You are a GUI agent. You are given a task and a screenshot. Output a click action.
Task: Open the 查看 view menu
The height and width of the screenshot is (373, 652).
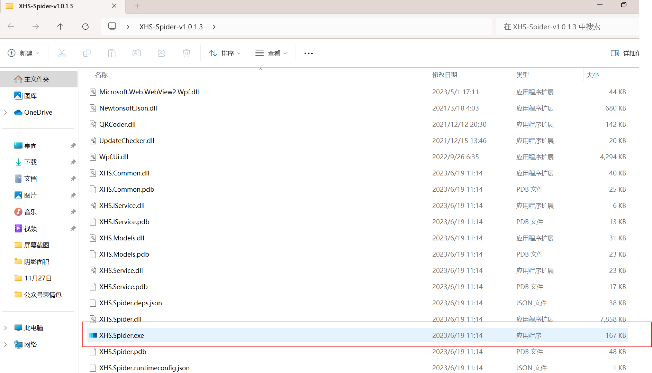coord(271,53)
